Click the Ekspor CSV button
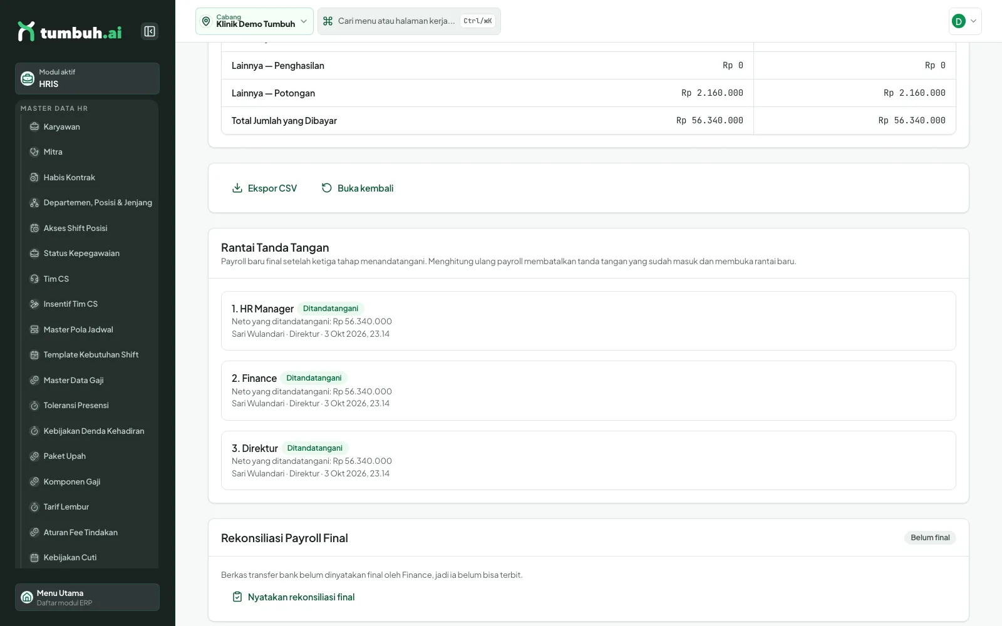This screenshot has height=626, width=1002. coord(264,188)
